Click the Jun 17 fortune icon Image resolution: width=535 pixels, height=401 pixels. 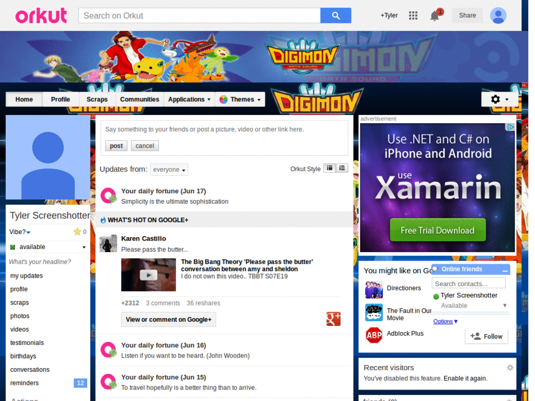click(x=109, y=196)
